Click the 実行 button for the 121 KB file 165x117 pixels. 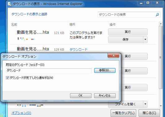128,32
